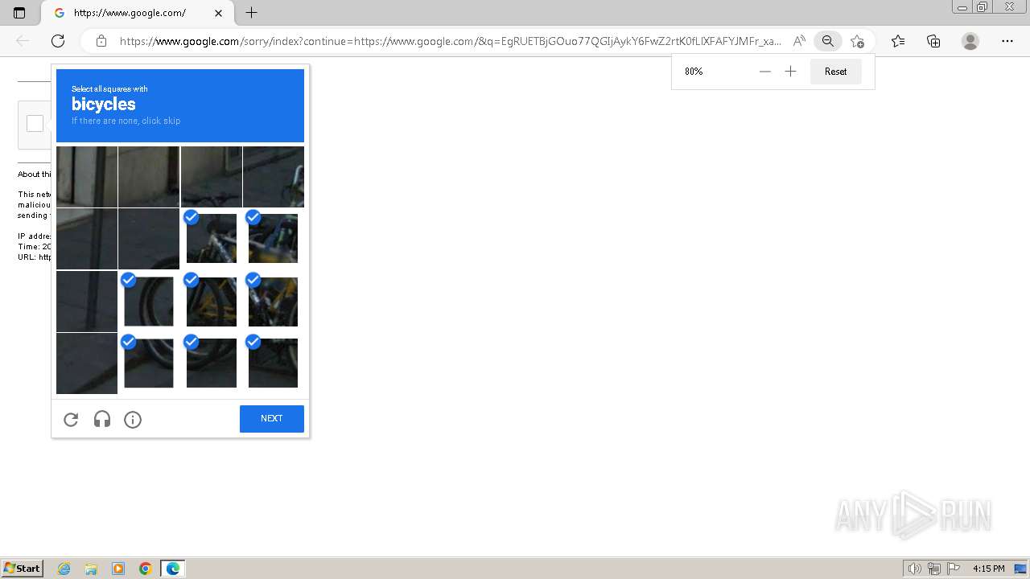Open the Action Center flag icon
Image resolution: width=1030 pixels, height=579 pixels.
pyautogui.click(x=953, y=569)
